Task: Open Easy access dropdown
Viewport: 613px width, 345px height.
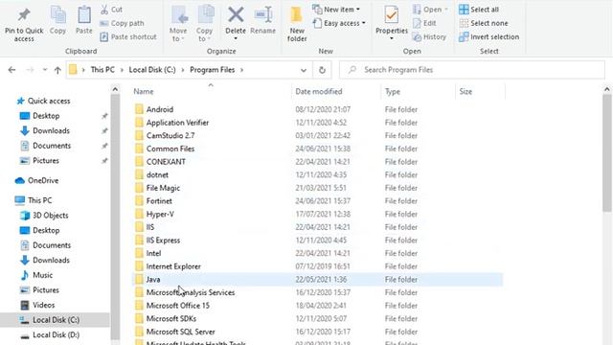Action: 339,23
